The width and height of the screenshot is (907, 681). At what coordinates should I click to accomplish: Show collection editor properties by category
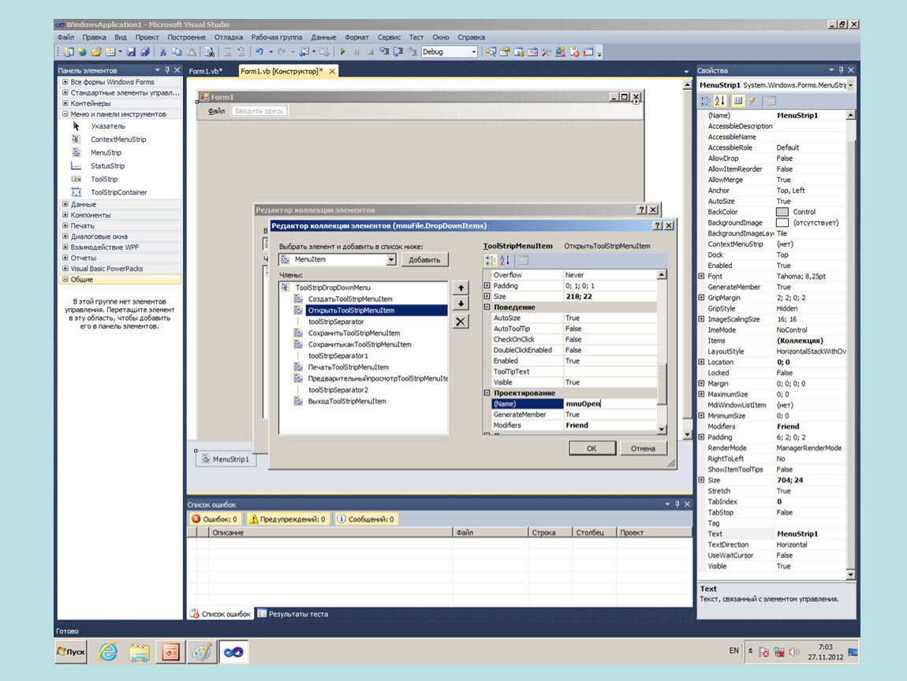[491, 261]
